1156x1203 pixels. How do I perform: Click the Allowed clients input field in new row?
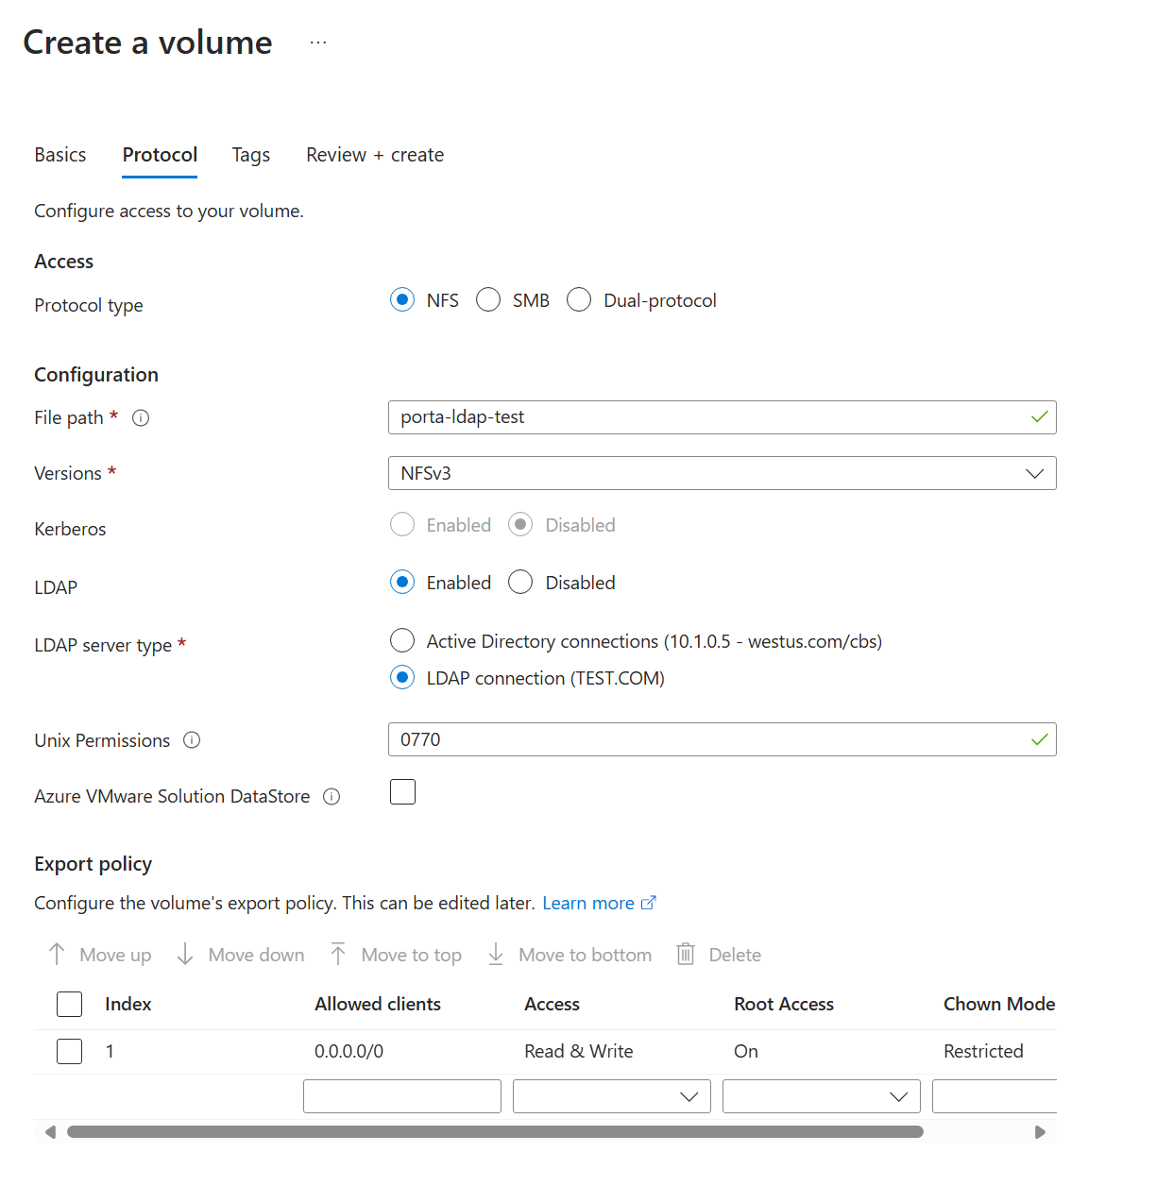click(x=401, y=1096)
